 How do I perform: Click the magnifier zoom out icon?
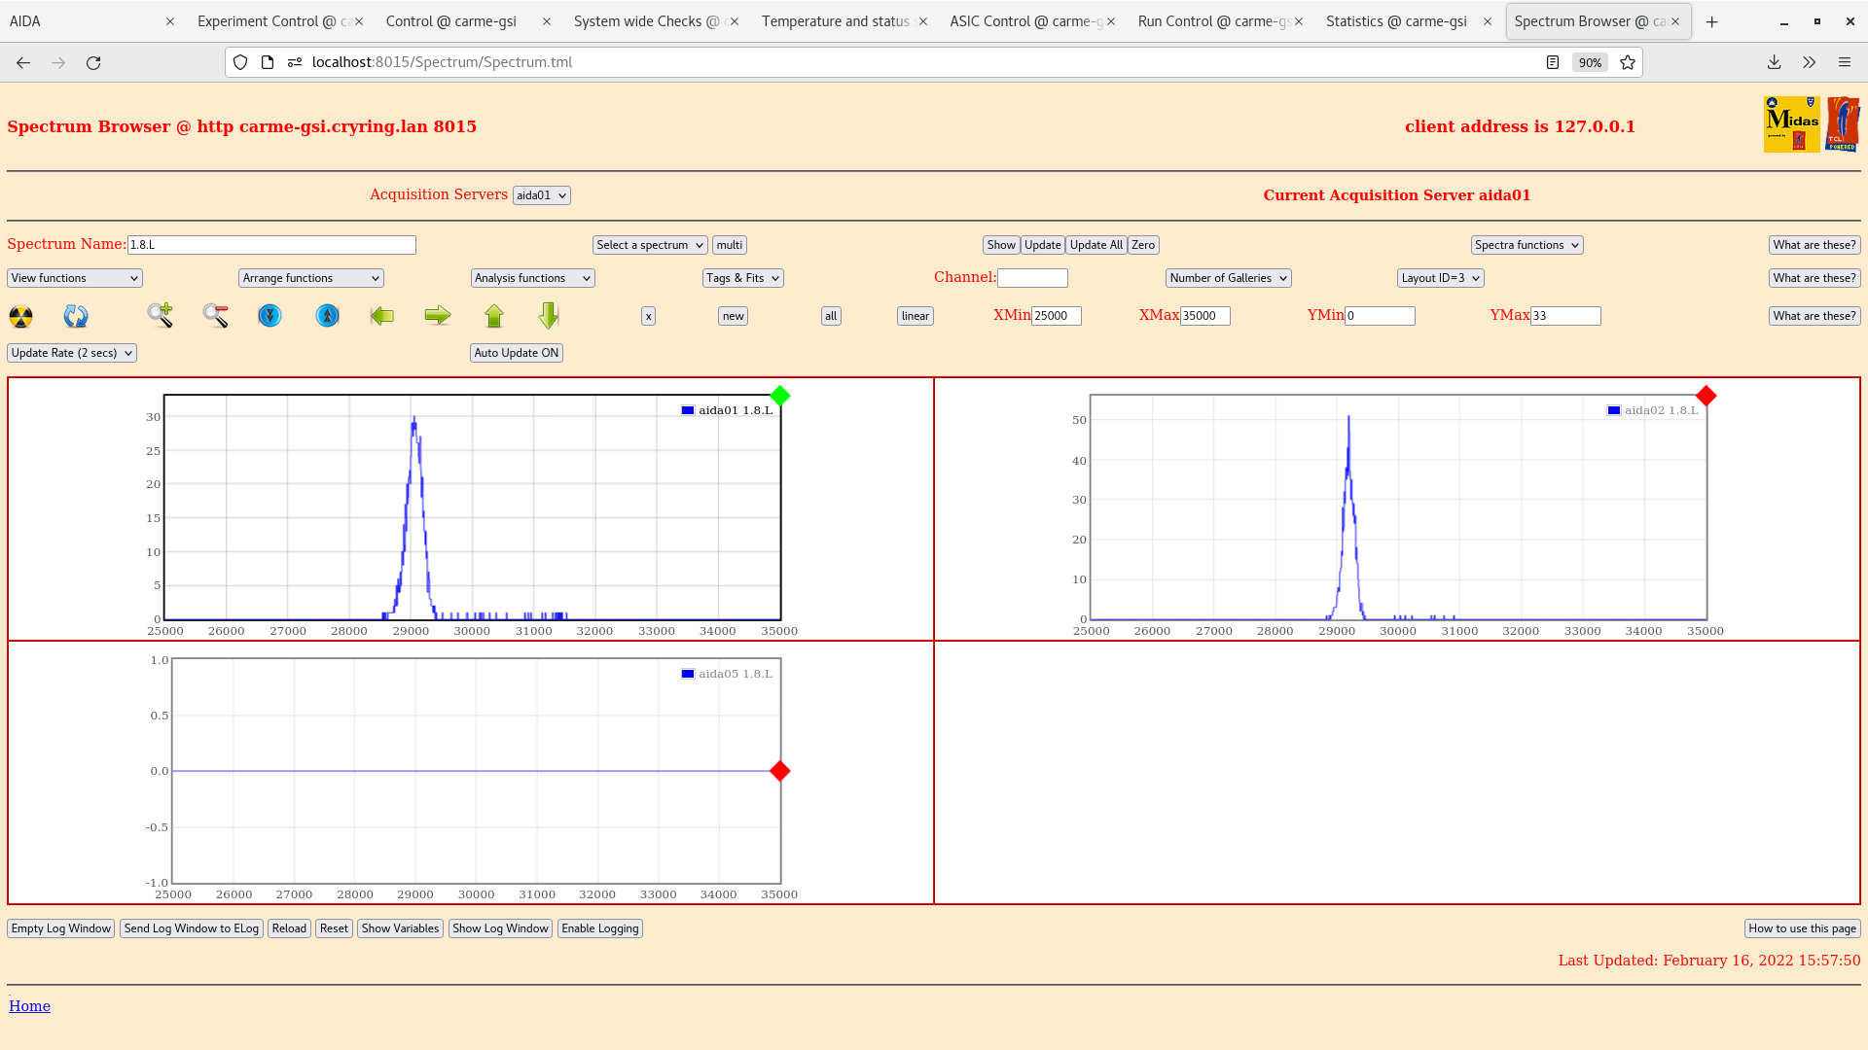coord(215,315)
